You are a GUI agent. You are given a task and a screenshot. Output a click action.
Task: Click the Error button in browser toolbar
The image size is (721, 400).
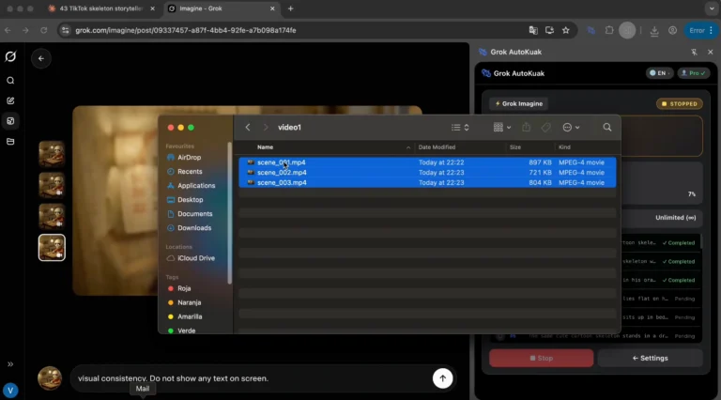coord(700,30)
